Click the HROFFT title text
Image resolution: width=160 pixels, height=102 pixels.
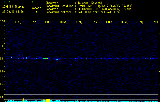coord(13,3)
